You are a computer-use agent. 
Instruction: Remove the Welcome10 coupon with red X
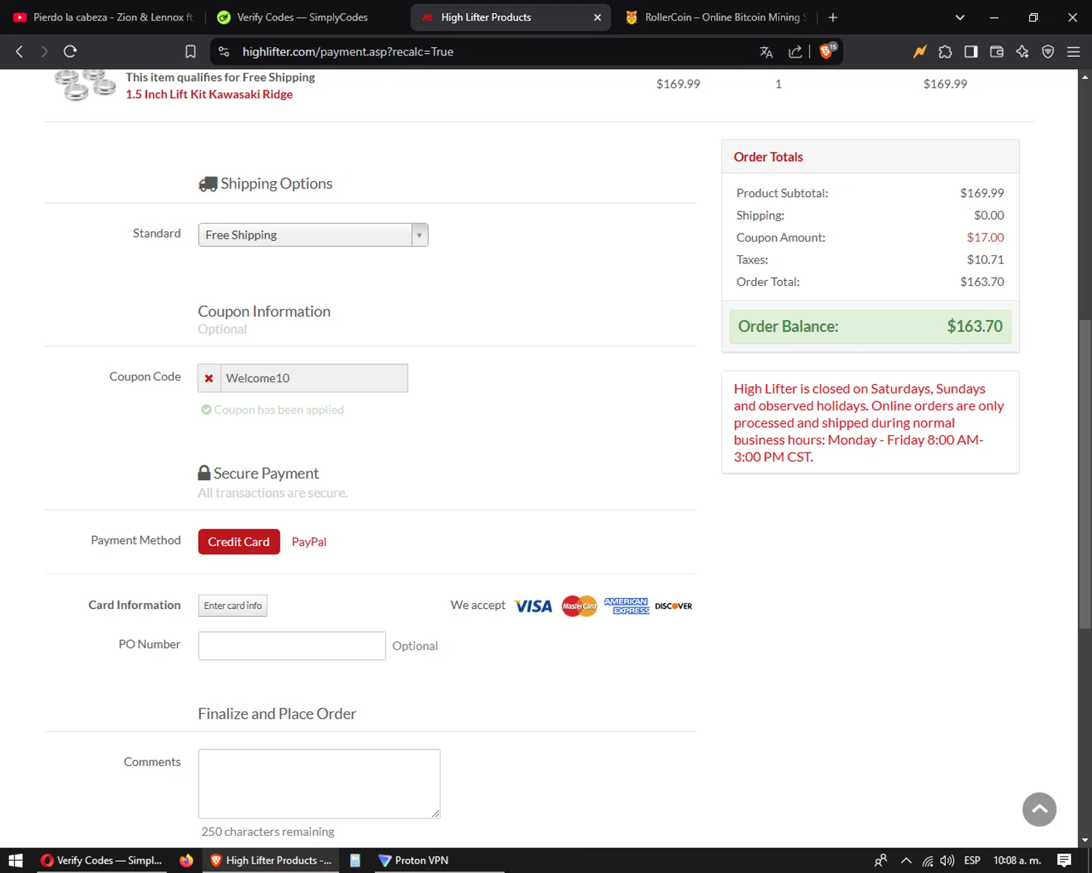click(x=209, y=378)
